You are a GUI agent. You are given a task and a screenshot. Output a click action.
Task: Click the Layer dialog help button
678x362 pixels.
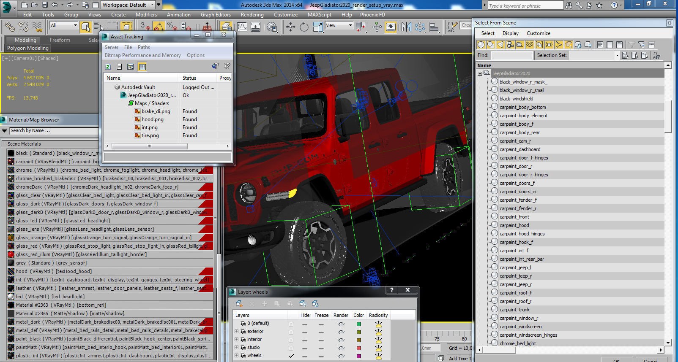392,290
